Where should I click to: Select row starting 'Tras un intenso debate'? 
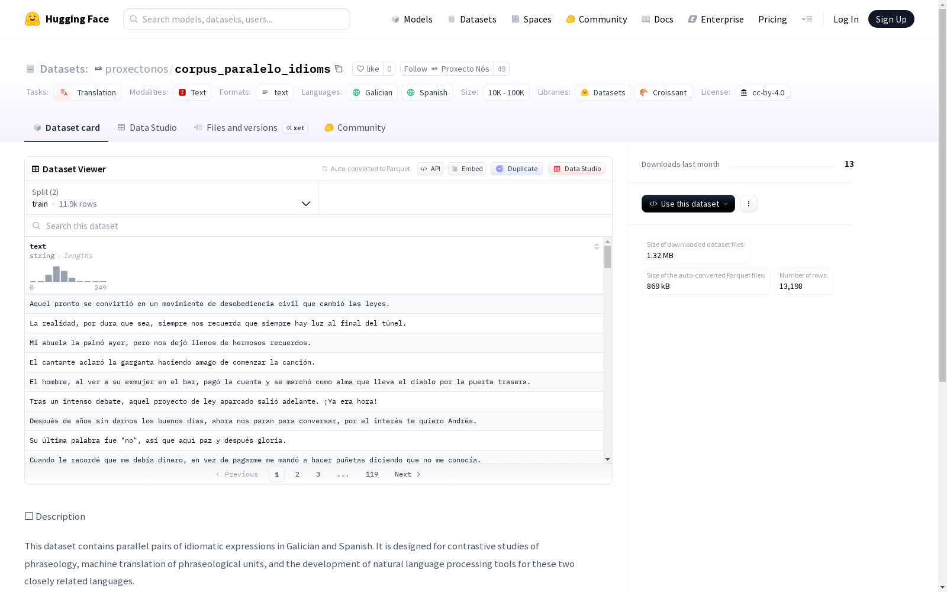(x=314, y=401)
